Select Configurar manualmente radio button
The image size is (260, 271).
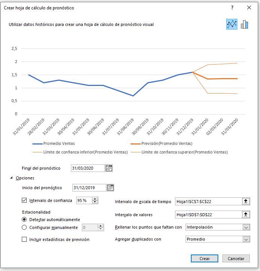coord(24,227)
